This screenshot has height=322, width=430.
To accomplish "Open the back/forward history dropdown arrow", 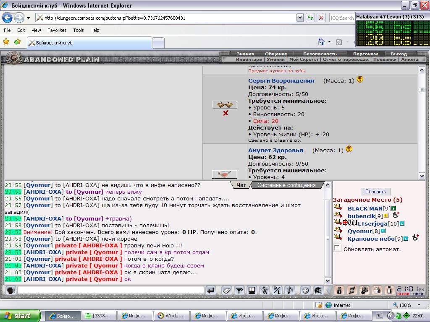I will (28, 18).
